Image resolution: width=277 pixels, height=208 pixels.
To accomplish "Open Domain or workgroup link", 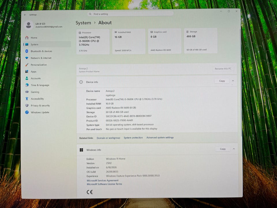I will click(108, 138).
